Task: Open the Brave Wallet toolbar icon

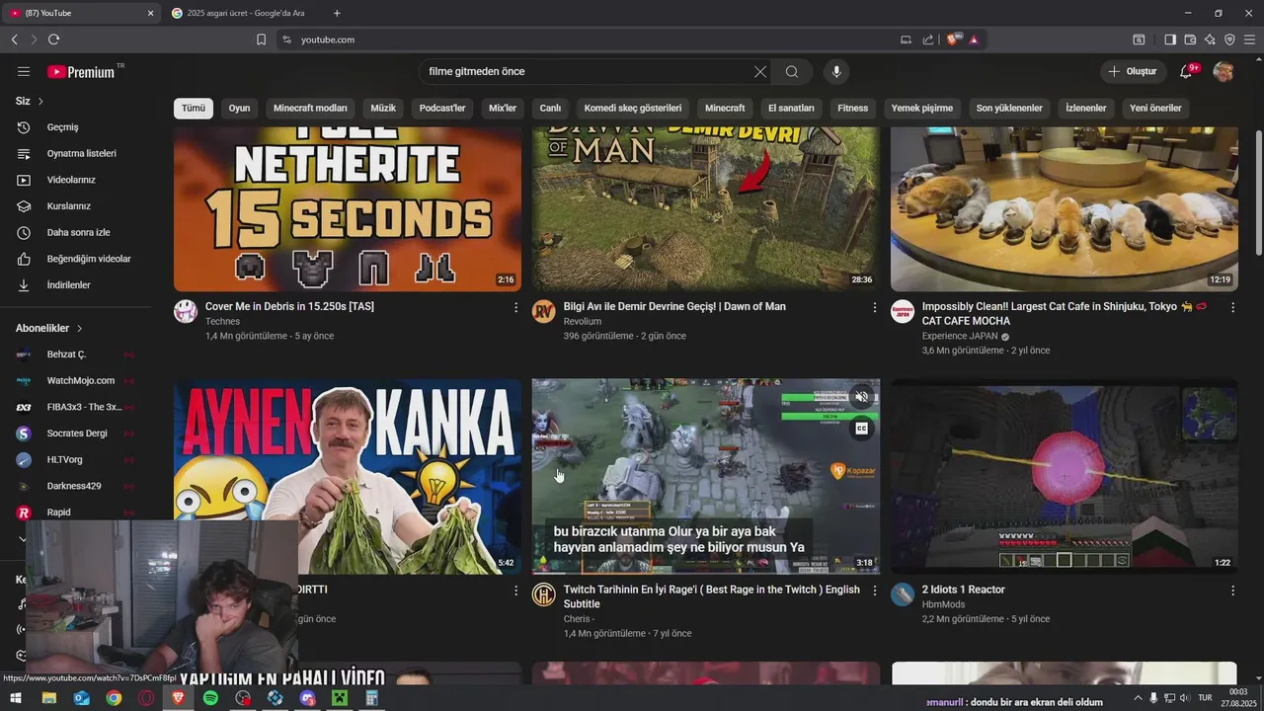Action: click(1190, 39)
